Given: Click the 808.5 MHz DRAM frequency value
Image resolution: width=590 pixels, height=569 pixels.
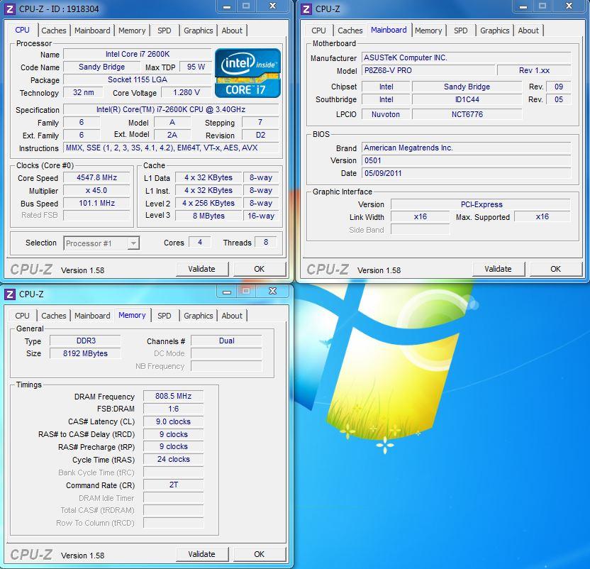Looking at the screenshot, I should tap(174, 396).
